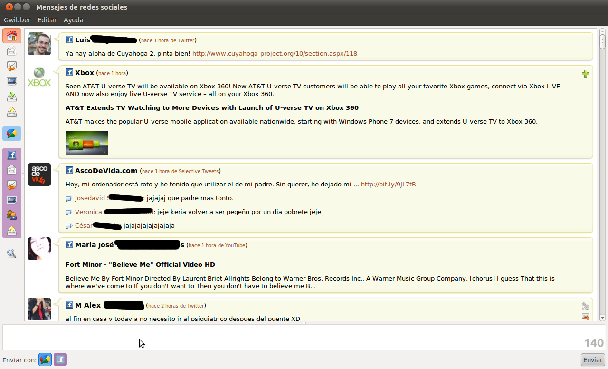Click comment bubble icon beside Josedavid
Image resolution: width=608 pixels, height=369 pixels.
tap(69, 198)
